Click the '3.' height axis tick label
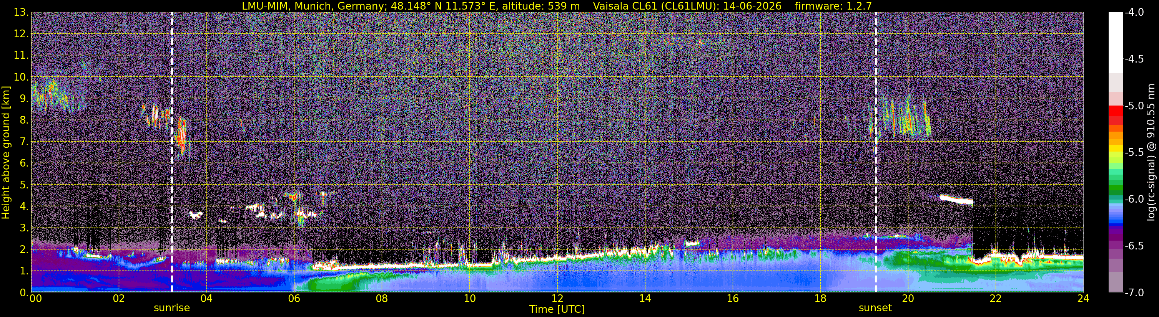Viewport: 1159px width, 317px height. point(24,228)
